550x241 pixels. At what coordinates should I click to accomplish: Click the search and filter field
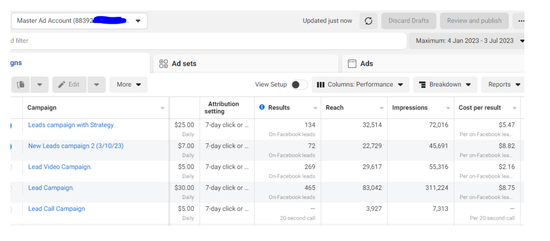(x=194, y=41)
